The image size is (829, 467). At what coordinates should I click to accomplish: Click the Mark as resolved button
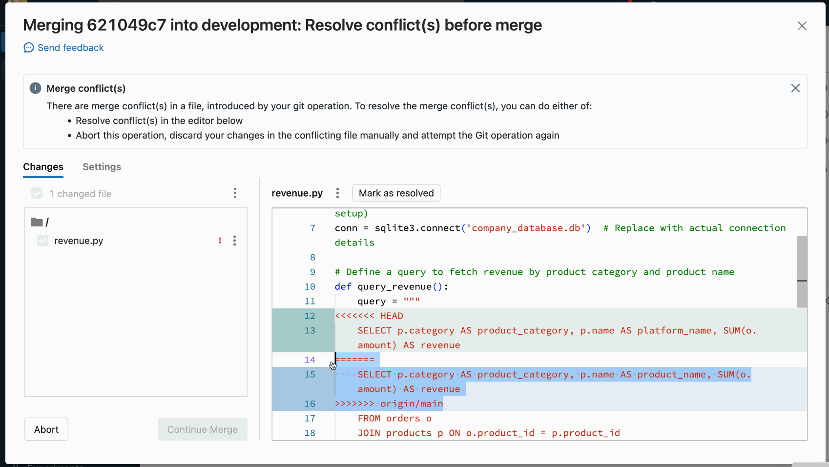pyautogui.click(x=396, y=193)
